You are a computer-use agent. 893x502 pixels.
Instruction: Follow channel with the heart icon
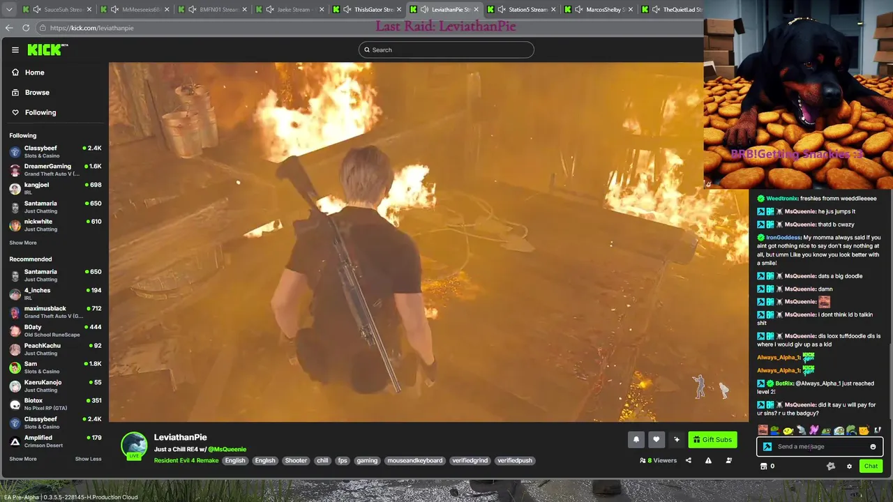click(656, 439)
